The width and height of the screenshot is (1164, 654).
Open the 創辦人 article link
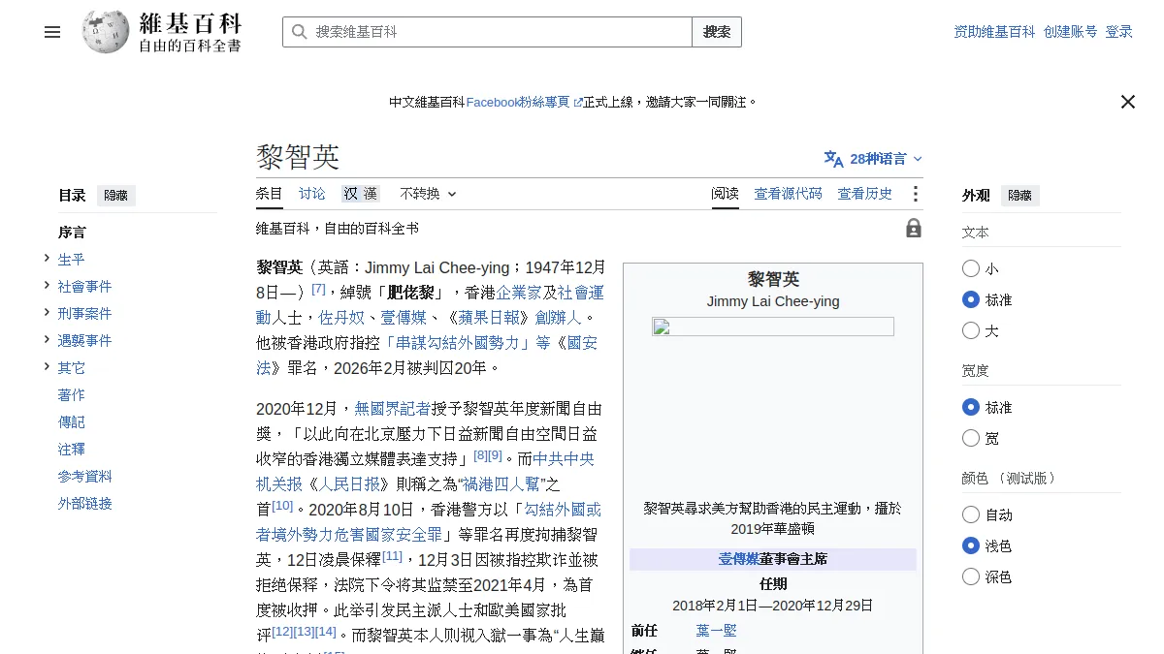558,318
